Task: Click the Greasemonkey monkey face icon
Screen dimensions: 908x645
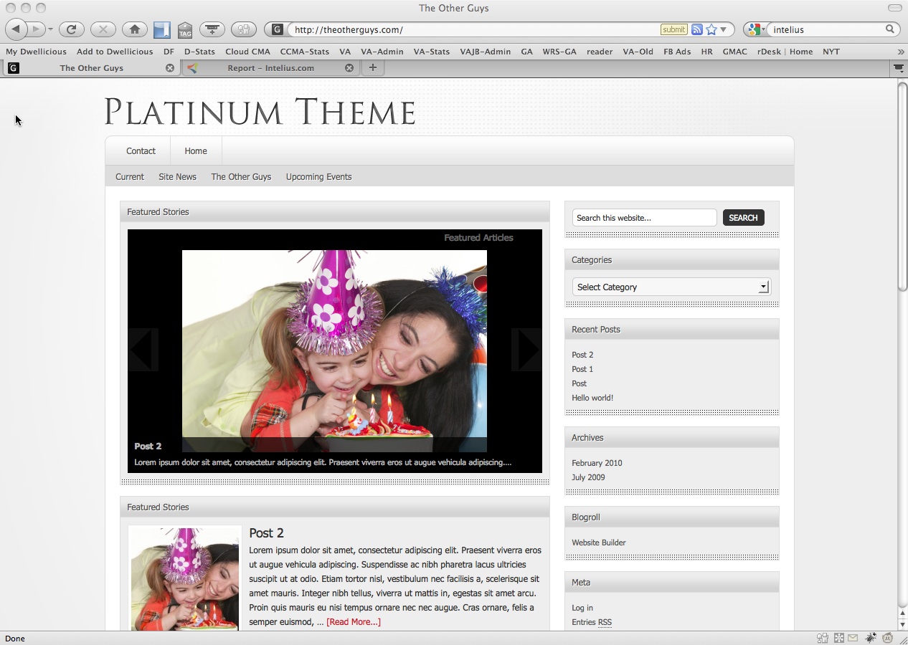Action: pos(887,638)
